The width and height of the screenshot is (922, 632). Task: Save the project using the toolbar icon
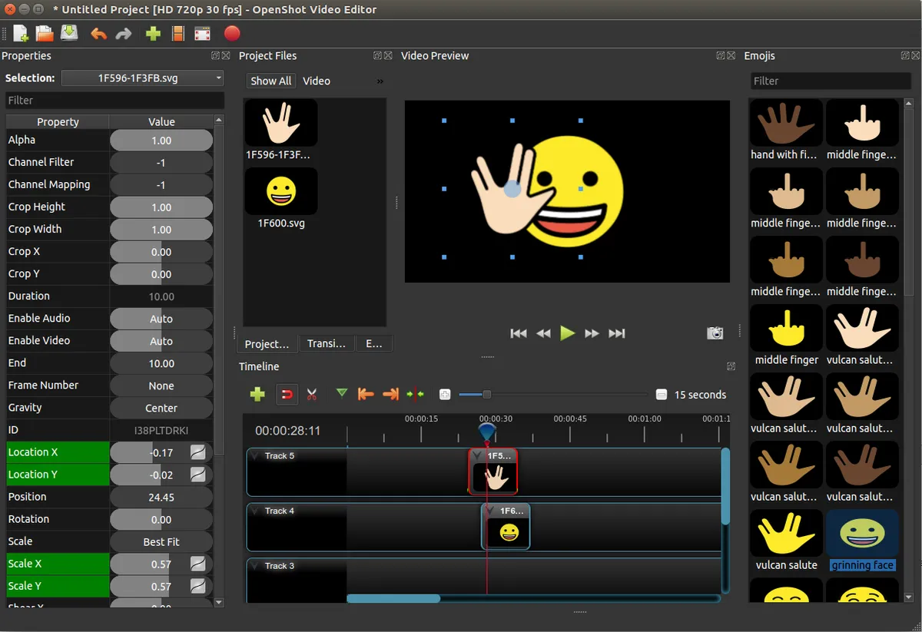[x=69, y=34]
